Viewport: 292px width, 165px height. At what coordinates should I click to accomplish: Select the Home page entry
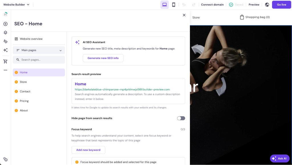[39, 72]
